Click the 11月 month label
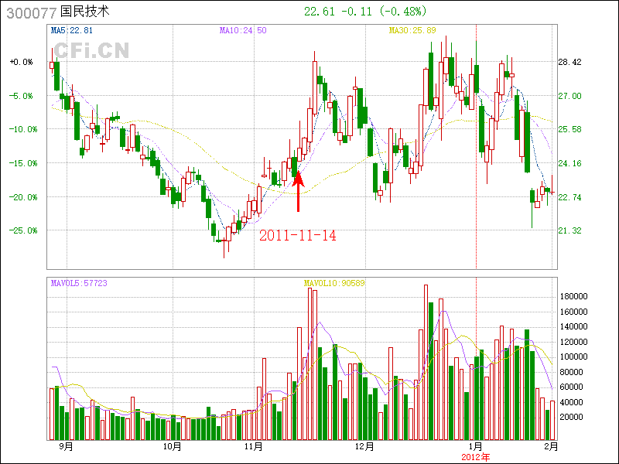619x464 pixels. point(254,447)
